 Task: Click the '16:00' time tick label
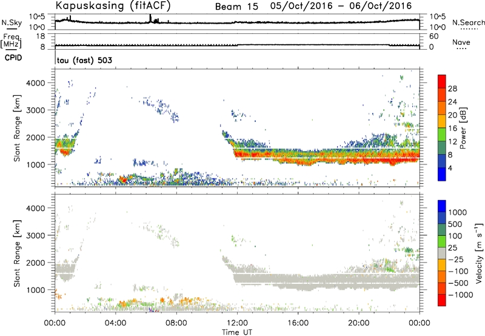[x=298, y=323]
